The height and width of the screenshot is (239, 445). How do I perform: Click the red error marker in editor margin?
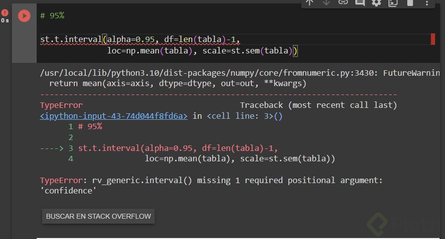(433, 39)
